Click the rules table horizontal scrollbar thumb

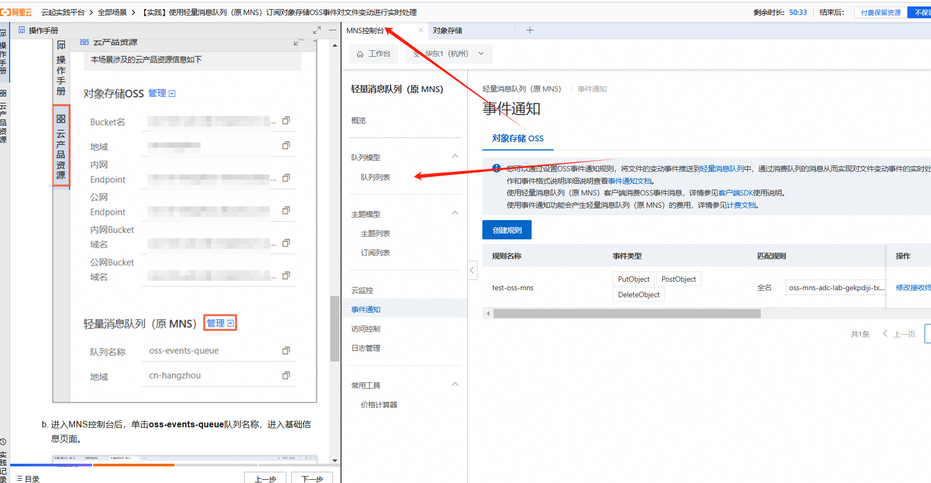[627, 313]
